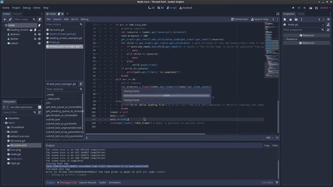The width and height of the screenshot is (333, 187).
Task: Switch to 3D workspace
Action: pos(161,8)
